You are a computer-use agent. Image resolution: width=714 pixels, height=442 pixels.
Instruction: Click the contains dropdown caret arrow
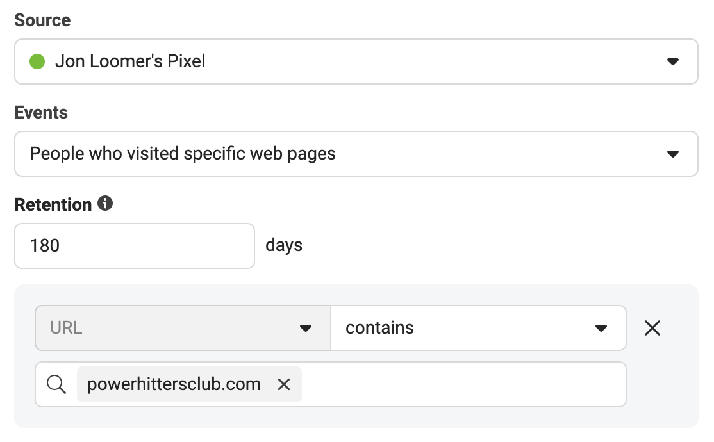point(601,328)
